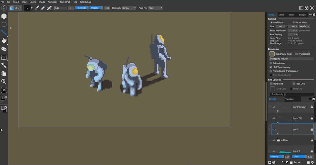Select the eraser tool
This screenshot has width=316, height=165.
click(x=4, y=49)
